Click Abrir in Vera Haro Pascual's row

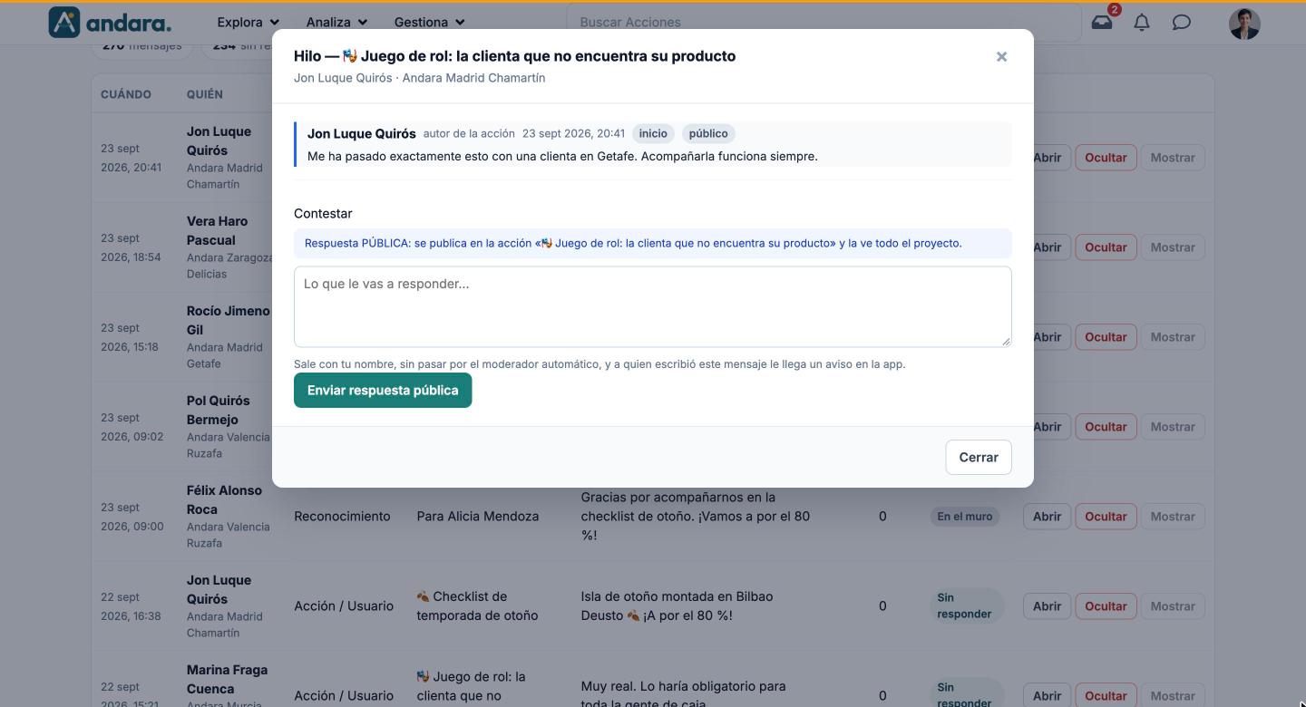point(1047,247)
